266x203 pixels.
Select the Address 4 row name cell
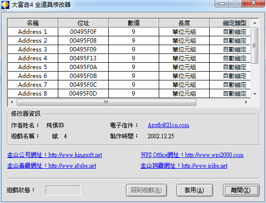coord(33,58)
